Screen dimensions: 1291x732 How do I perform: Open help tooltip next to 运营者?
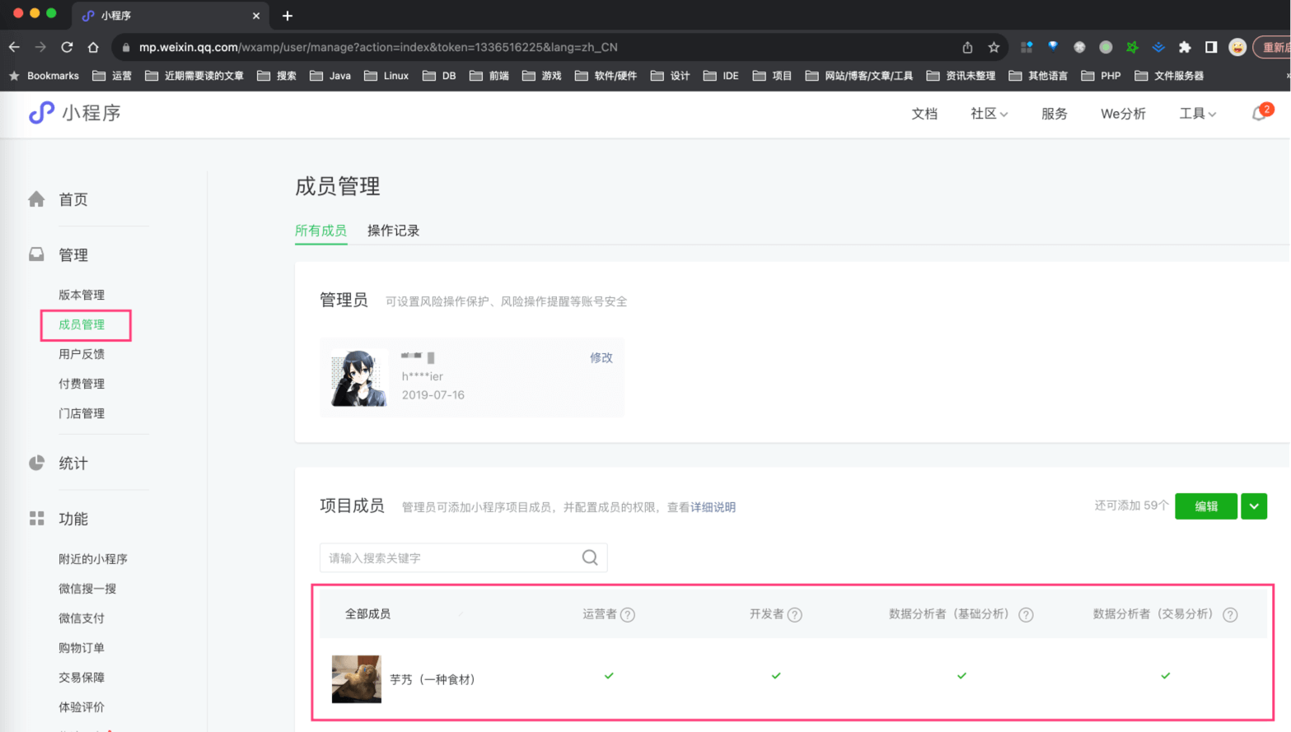click(629, 613)
